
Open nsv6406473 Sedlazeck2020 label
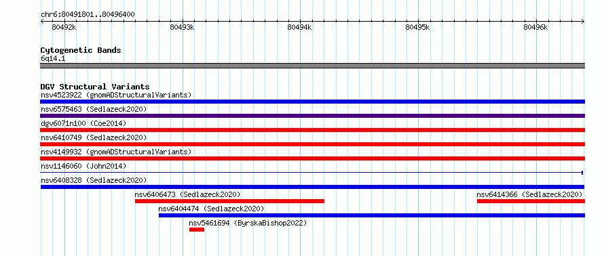(187, 194)
